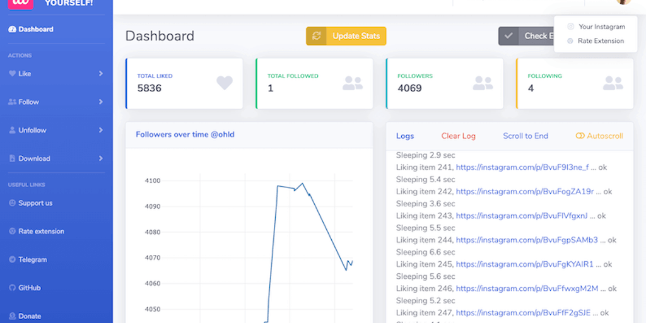Viewport: 646px width, 323px height.
Task: Click the pink app logo
Action: click(x=21, y=4)
